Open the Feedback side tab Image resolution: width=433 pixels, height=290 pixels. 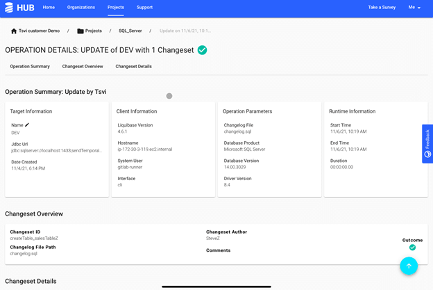tap(427, 144)
